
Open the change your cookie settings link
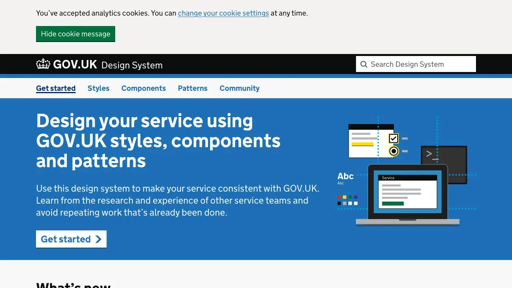pos(223,13)
